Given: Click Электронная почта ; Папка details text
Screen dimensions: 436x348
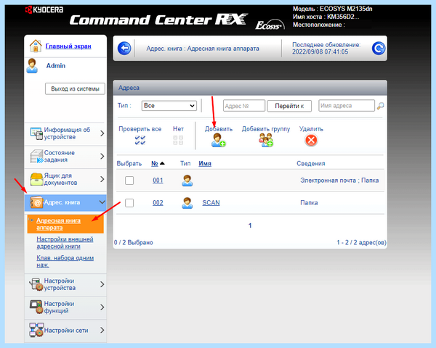Looking at the screenshot, I should tap(339, 181).
